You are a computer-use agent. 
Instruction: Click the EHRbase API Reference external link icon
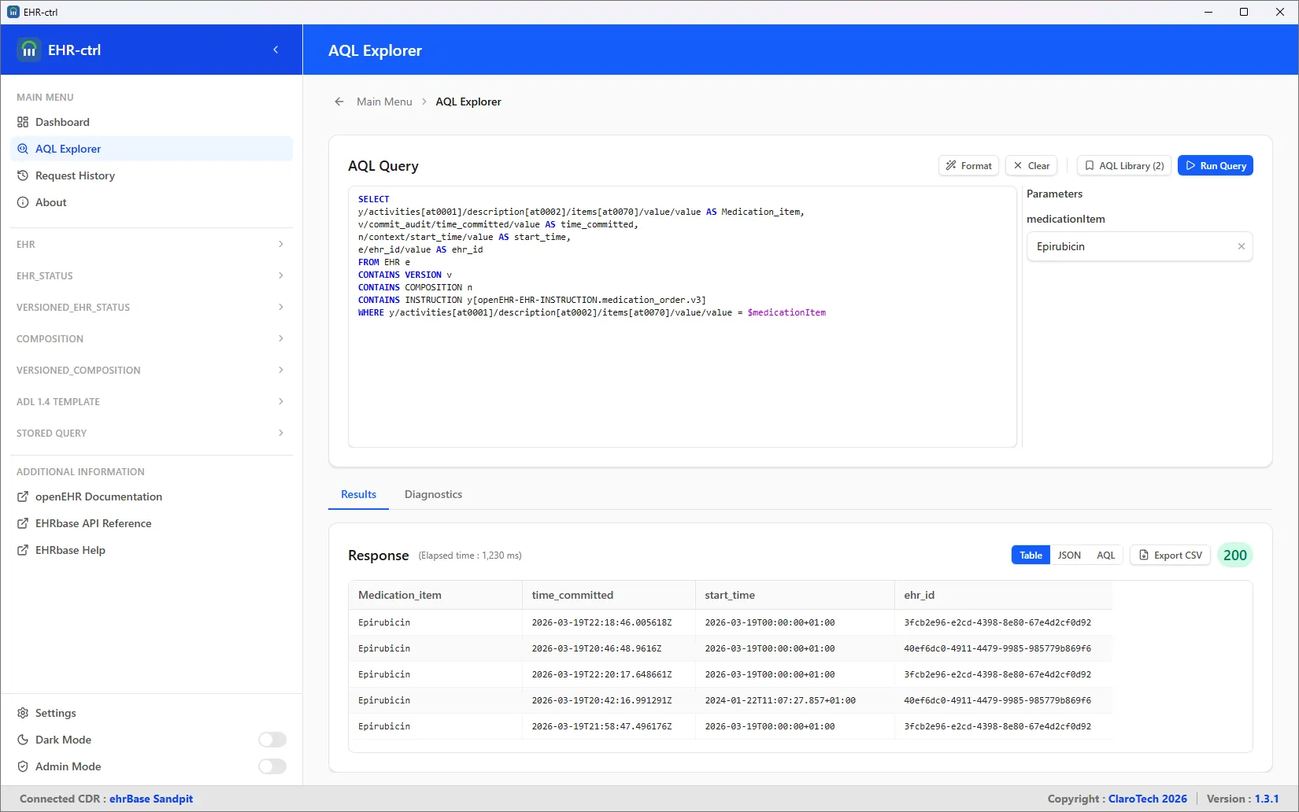pos(23,523)
